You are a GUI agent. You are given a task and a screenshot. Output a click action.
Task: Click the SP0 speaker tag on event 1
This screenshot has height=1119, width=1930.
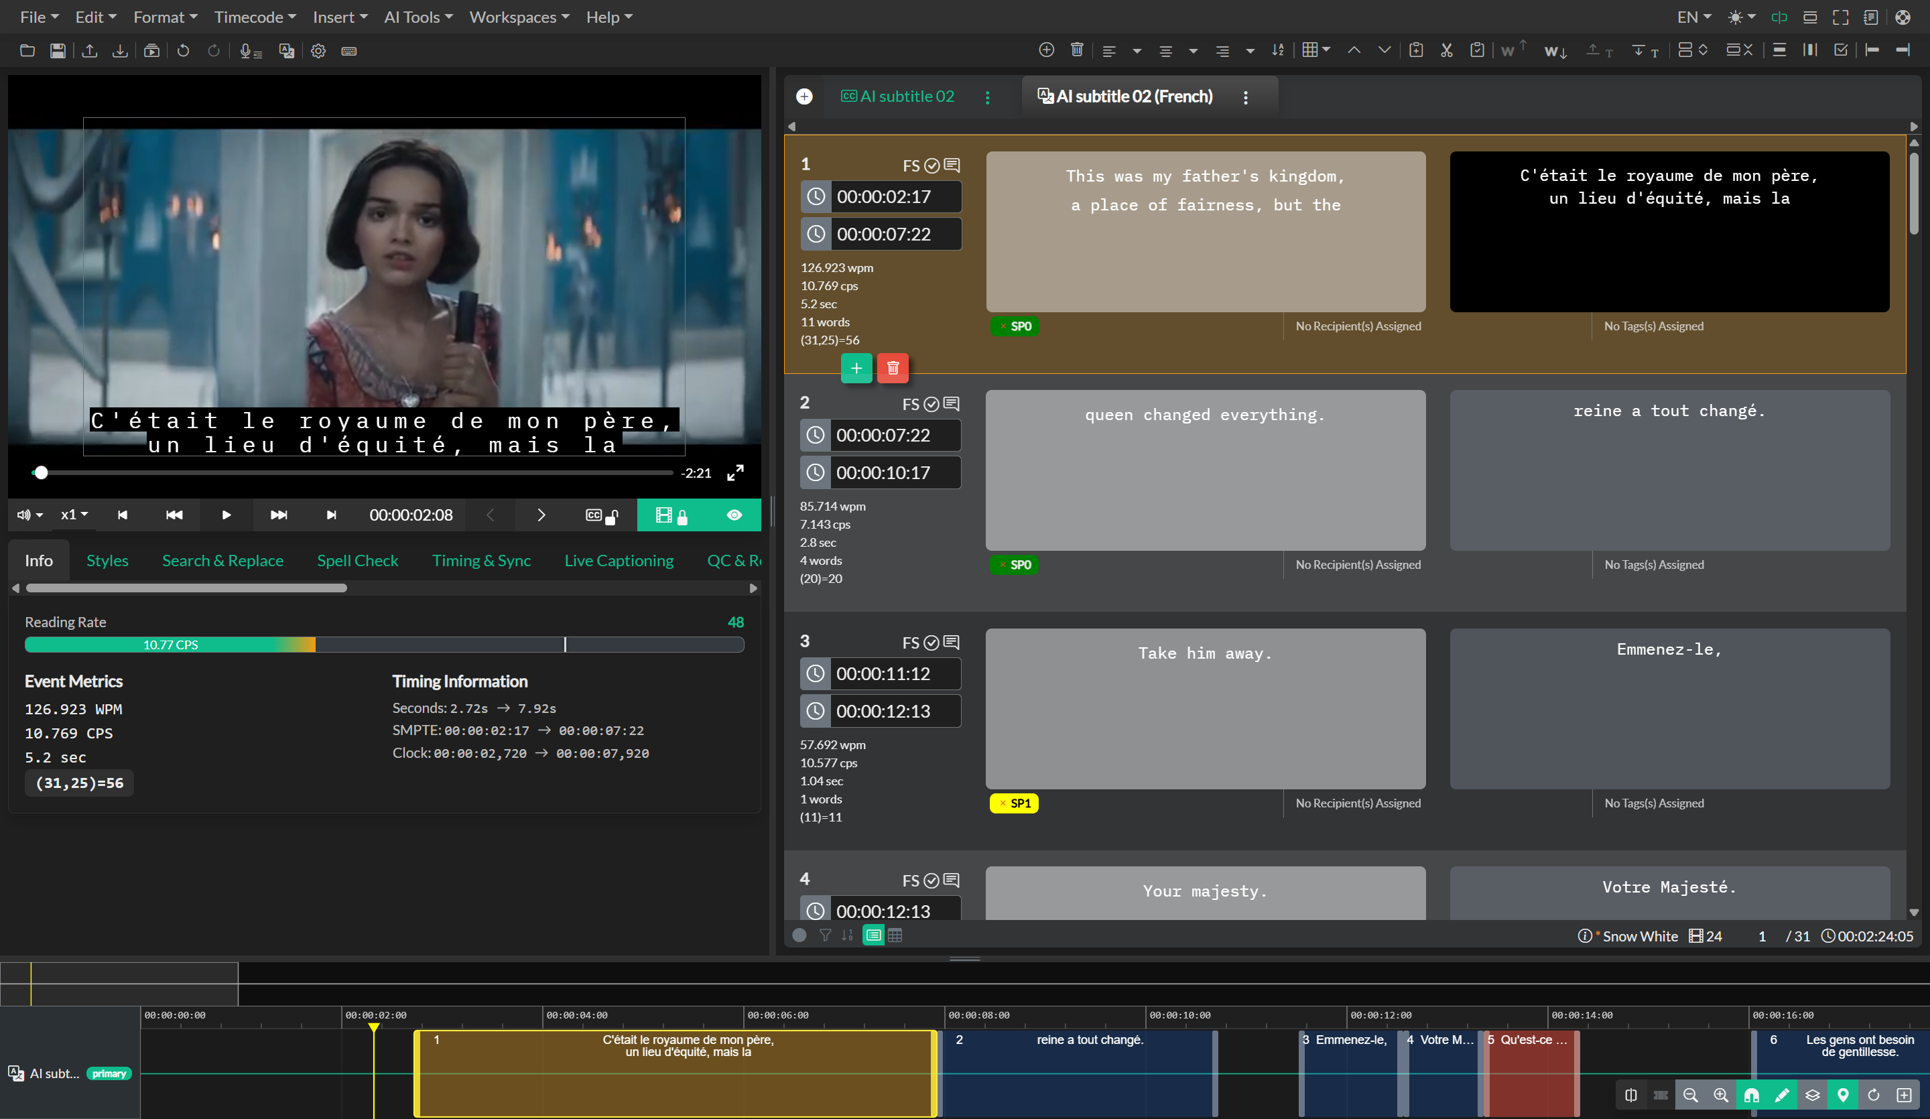pos(1014,326)
